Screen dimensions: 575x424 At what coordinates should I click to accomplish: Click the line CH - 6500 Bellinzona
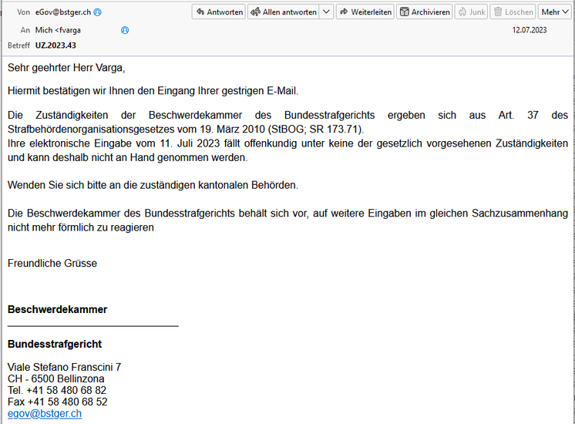coord(56,379)
